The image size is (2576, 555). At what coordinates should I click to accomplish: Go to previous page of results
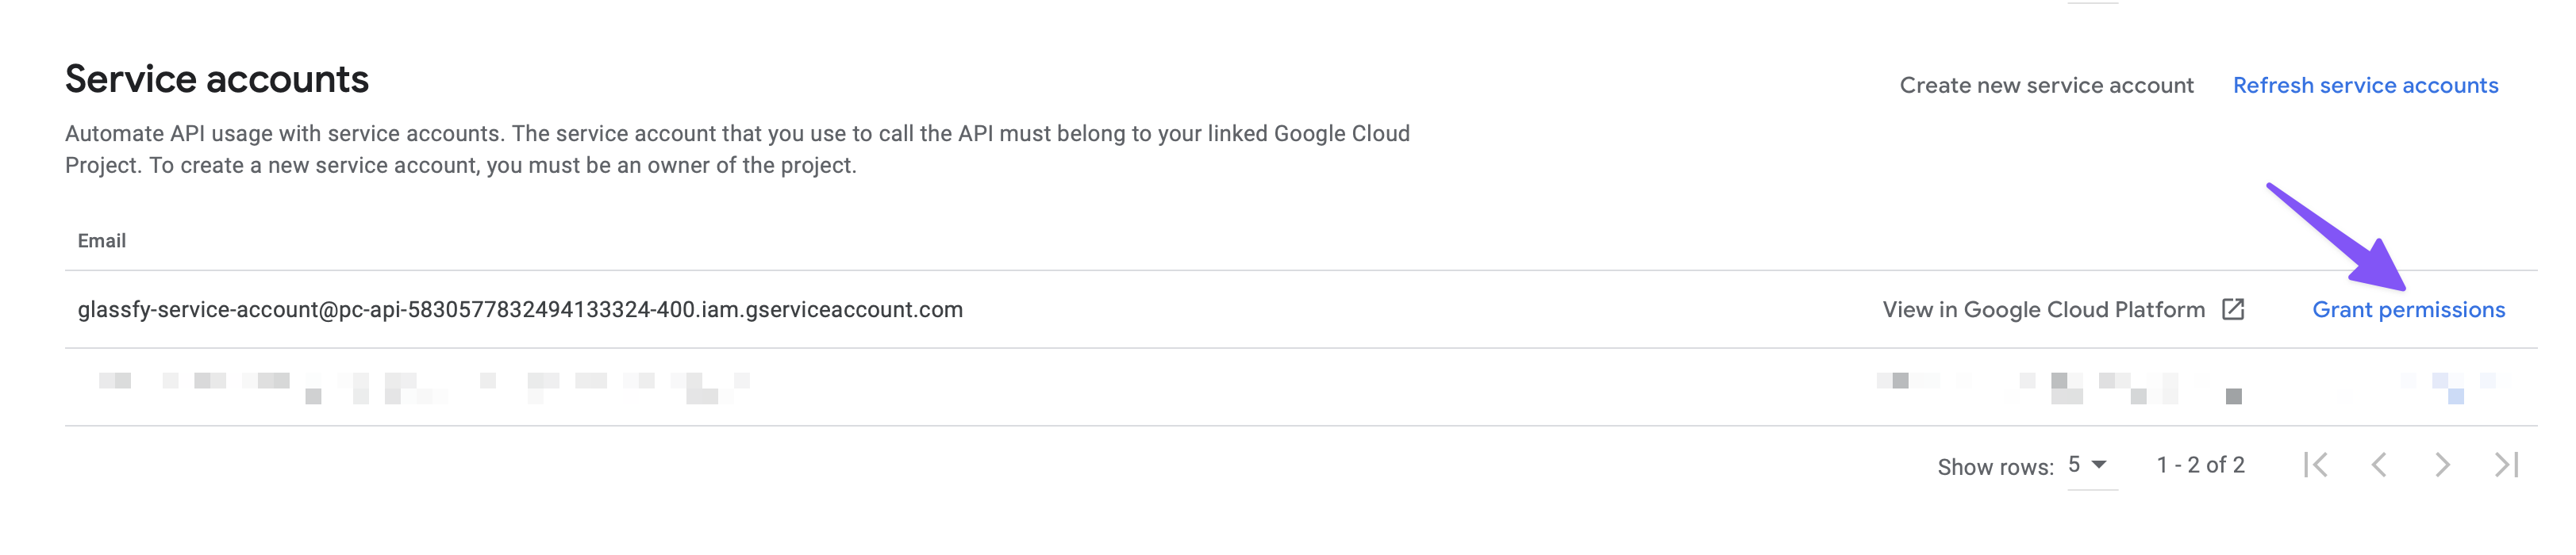(2379, 465)
